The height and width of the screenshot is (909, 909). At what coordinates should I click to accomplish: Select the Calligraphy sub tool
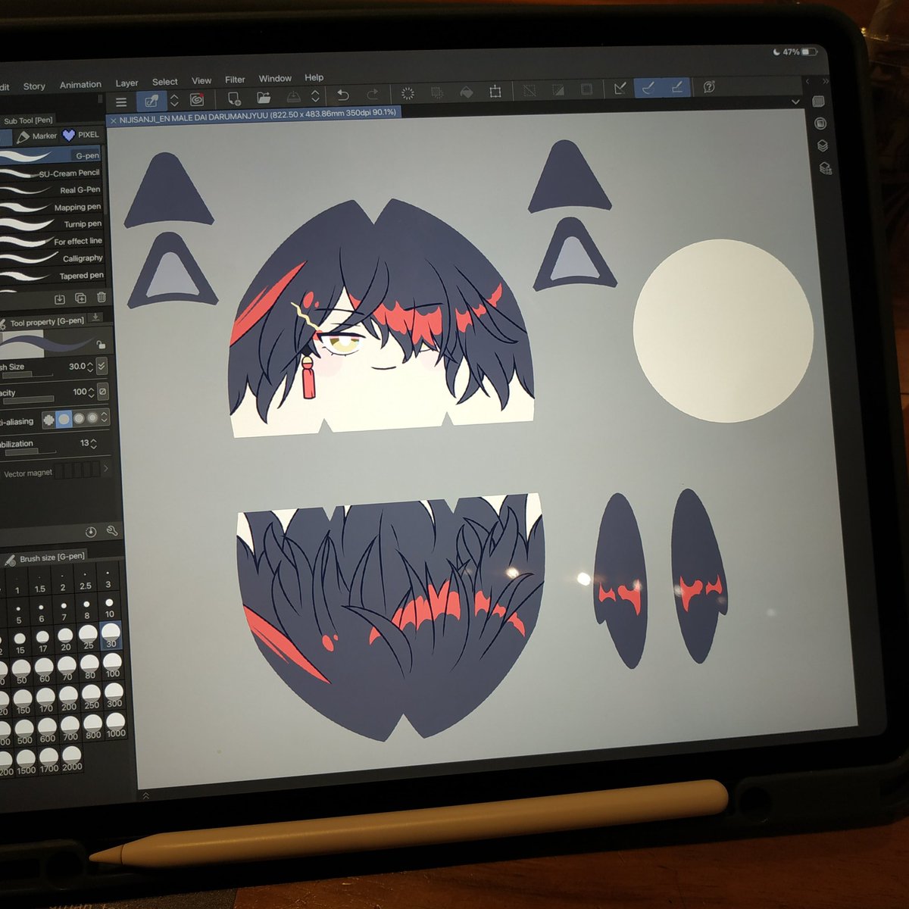click(52, 258)
